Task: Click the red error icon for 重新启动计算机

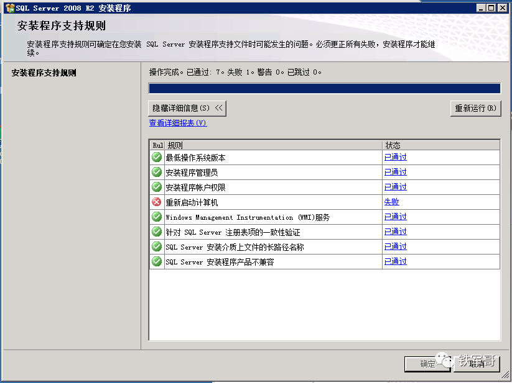Action: [157, 202]
